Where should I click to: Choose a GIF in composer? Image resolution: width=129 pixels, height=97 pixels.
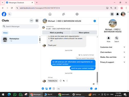(54, 88)
